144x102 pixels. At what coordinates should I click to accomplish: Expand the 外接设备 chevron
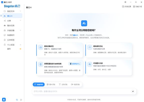[x=20, y=30]
